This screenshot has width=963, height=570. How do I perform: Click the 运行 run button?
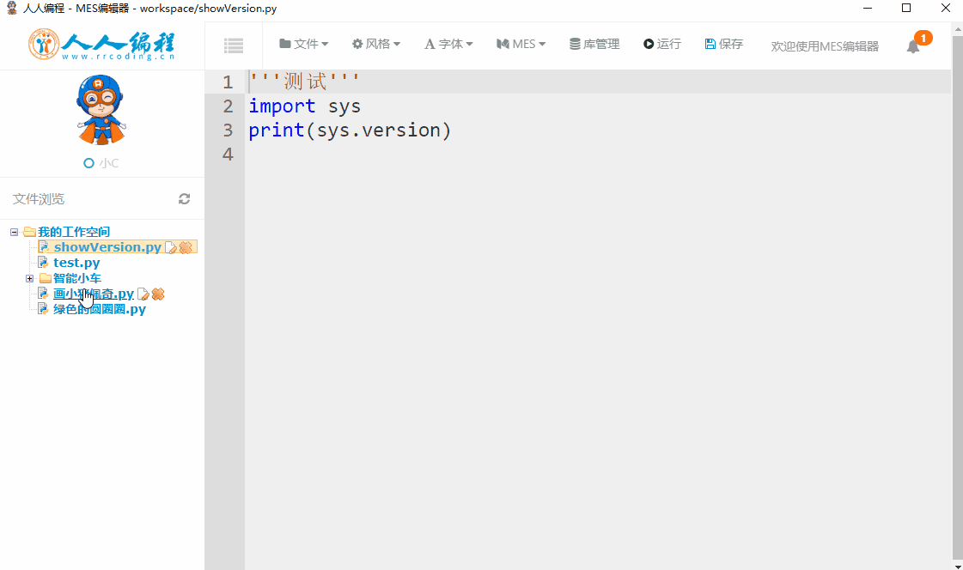(x=661, y=45)
